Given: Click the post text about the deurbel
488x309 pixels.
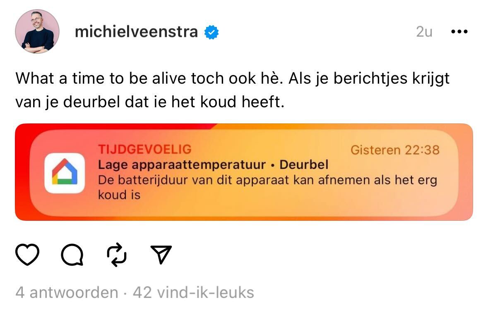Looking at the screenshot, I should [x=232, y=88].
